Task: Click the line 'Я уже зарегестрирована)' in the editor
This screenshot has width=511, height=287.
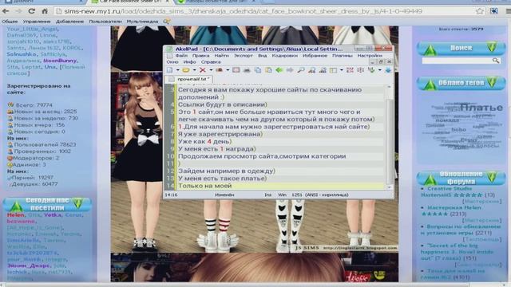Action: [220, 134]
